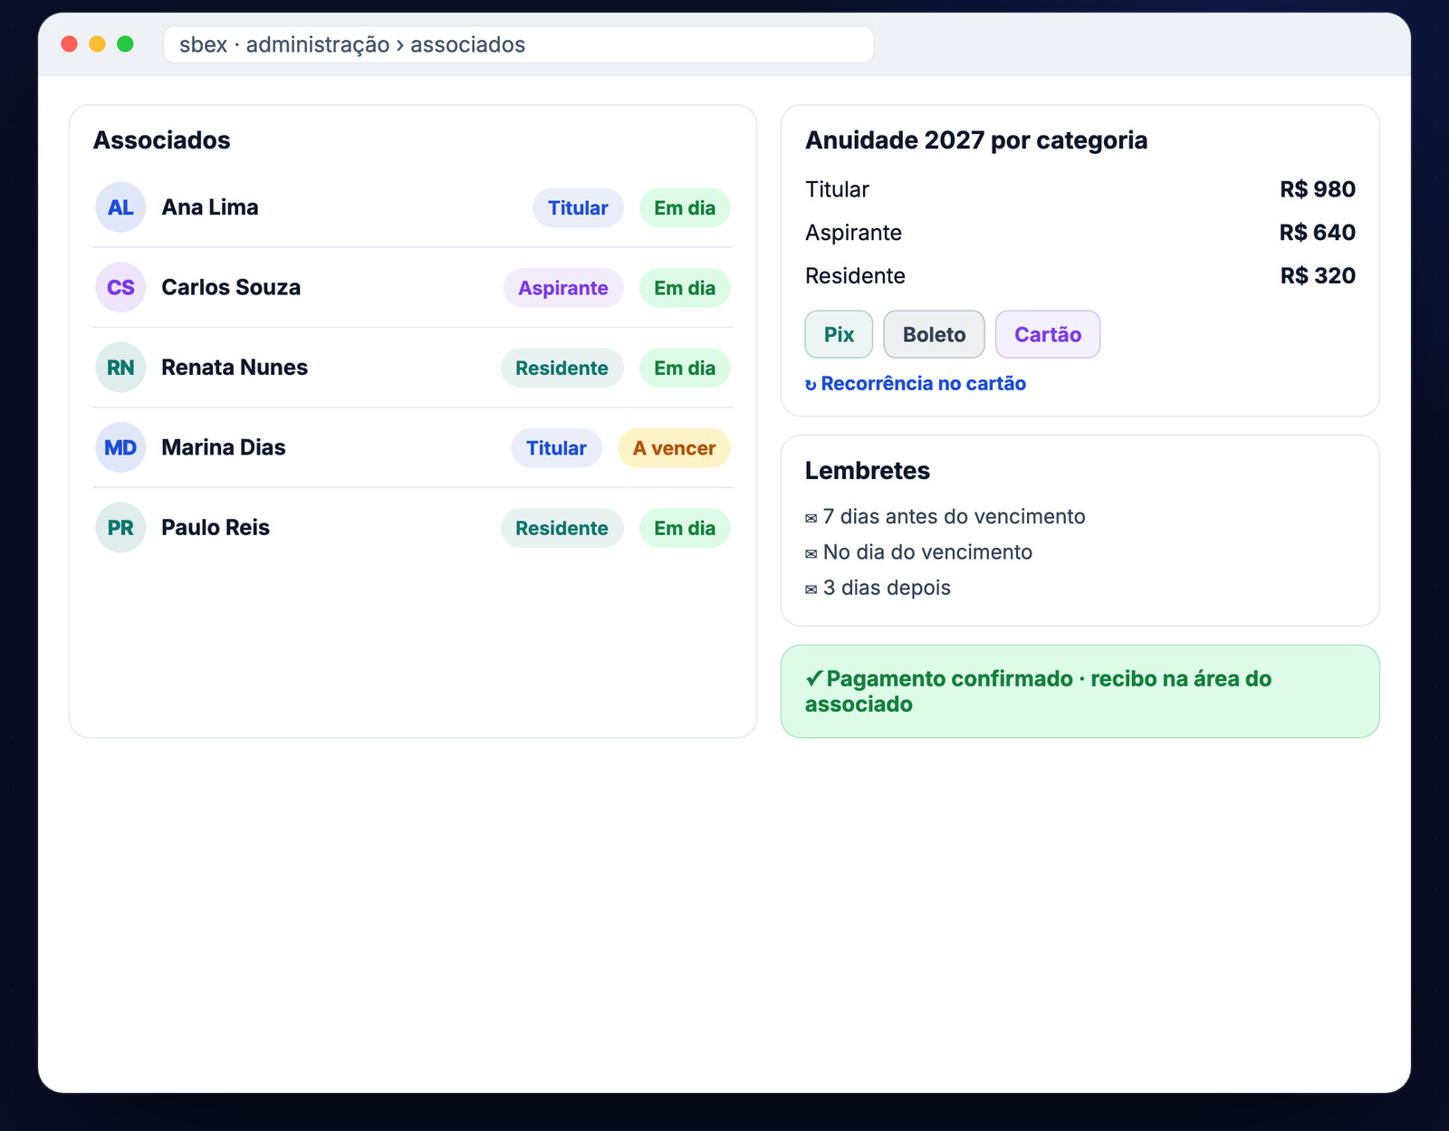Screen dimensions: 1449x1131
Task: Click the checkmark in Pagamento confirmado banner
Action: click(x=814, y=678)
